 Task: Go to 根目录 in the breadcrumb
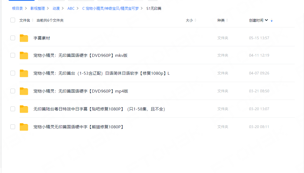coord(17,8)
